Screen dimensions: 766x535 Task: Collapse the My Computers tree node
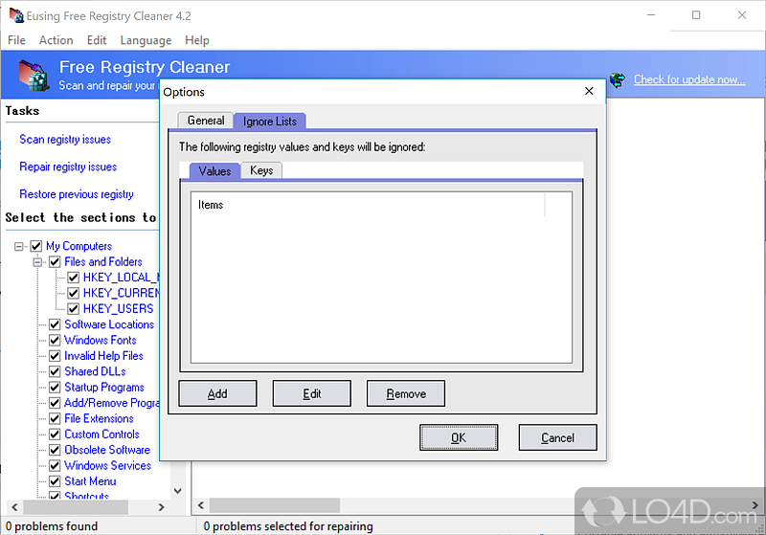(18, 246)
